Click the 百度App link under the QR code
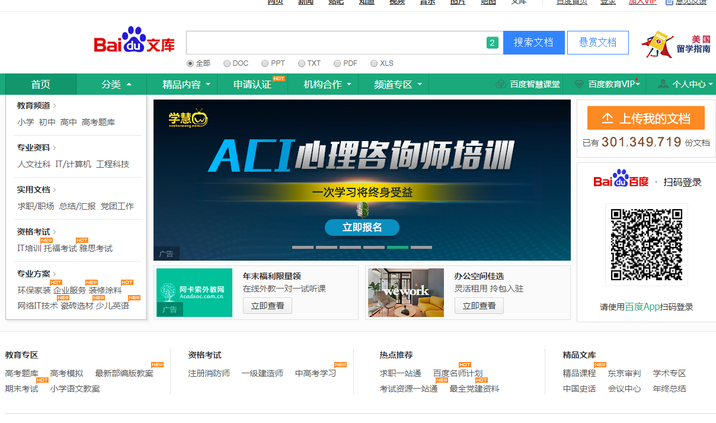This screenshot has width=716, height=423. (643, 307)
